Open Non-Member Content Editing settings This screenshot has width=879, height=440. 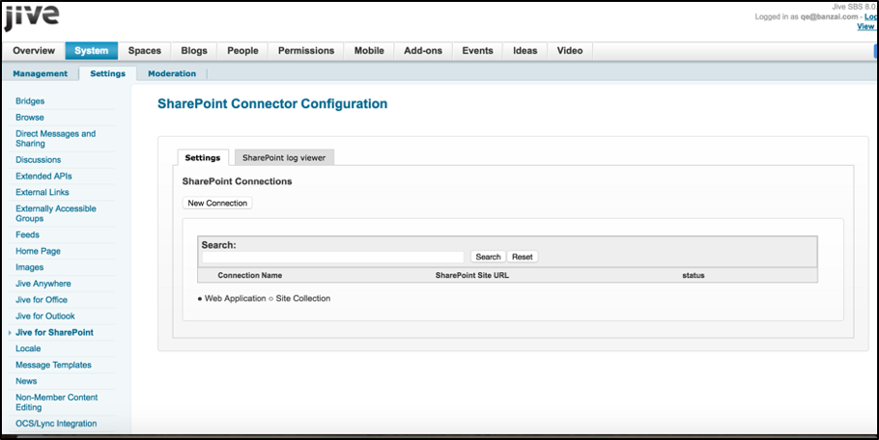(x=57, y=402)
